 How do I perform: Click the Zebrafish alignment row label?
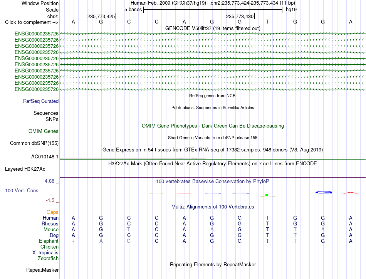tap(48, 259)
